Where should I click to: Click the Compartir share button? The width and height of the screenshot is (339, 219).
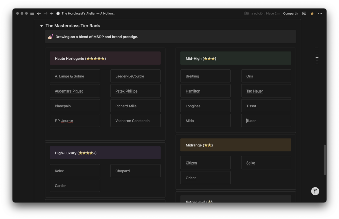coord(290,13)
